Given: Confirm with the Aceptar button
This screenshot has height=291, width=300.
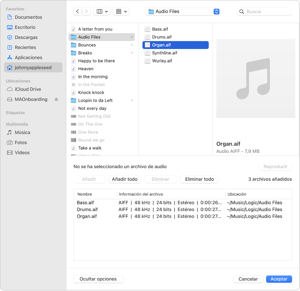Looking at the screenshot, I should click(x=279, y=279).
